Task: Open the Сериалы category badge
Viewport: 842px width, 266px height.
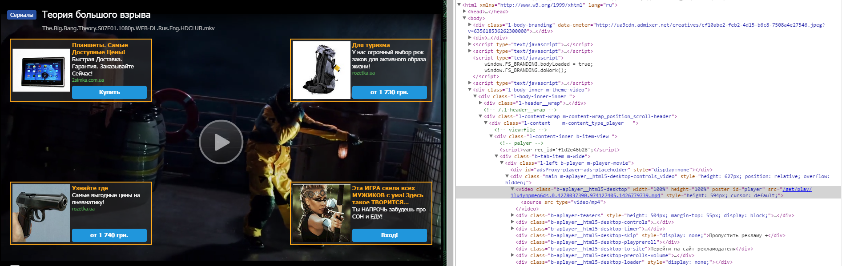Action: point(21,15)
